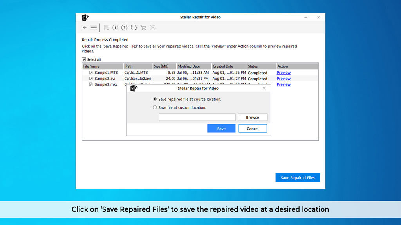Open the info icon in the toolbar
The height and width of the screenshot is (225, 401).
116,28
